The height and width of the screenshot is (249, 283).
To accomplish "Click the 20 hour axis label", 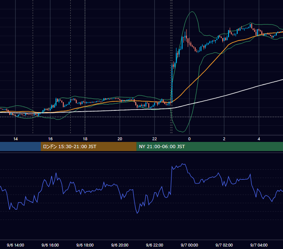I will pyautogui.click(x=120, y=139).
